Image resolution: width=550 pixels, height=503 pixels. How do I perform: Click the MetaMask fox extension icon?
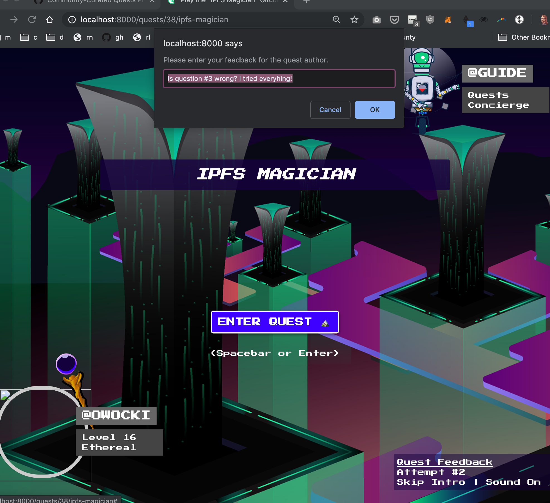point(448,20)
